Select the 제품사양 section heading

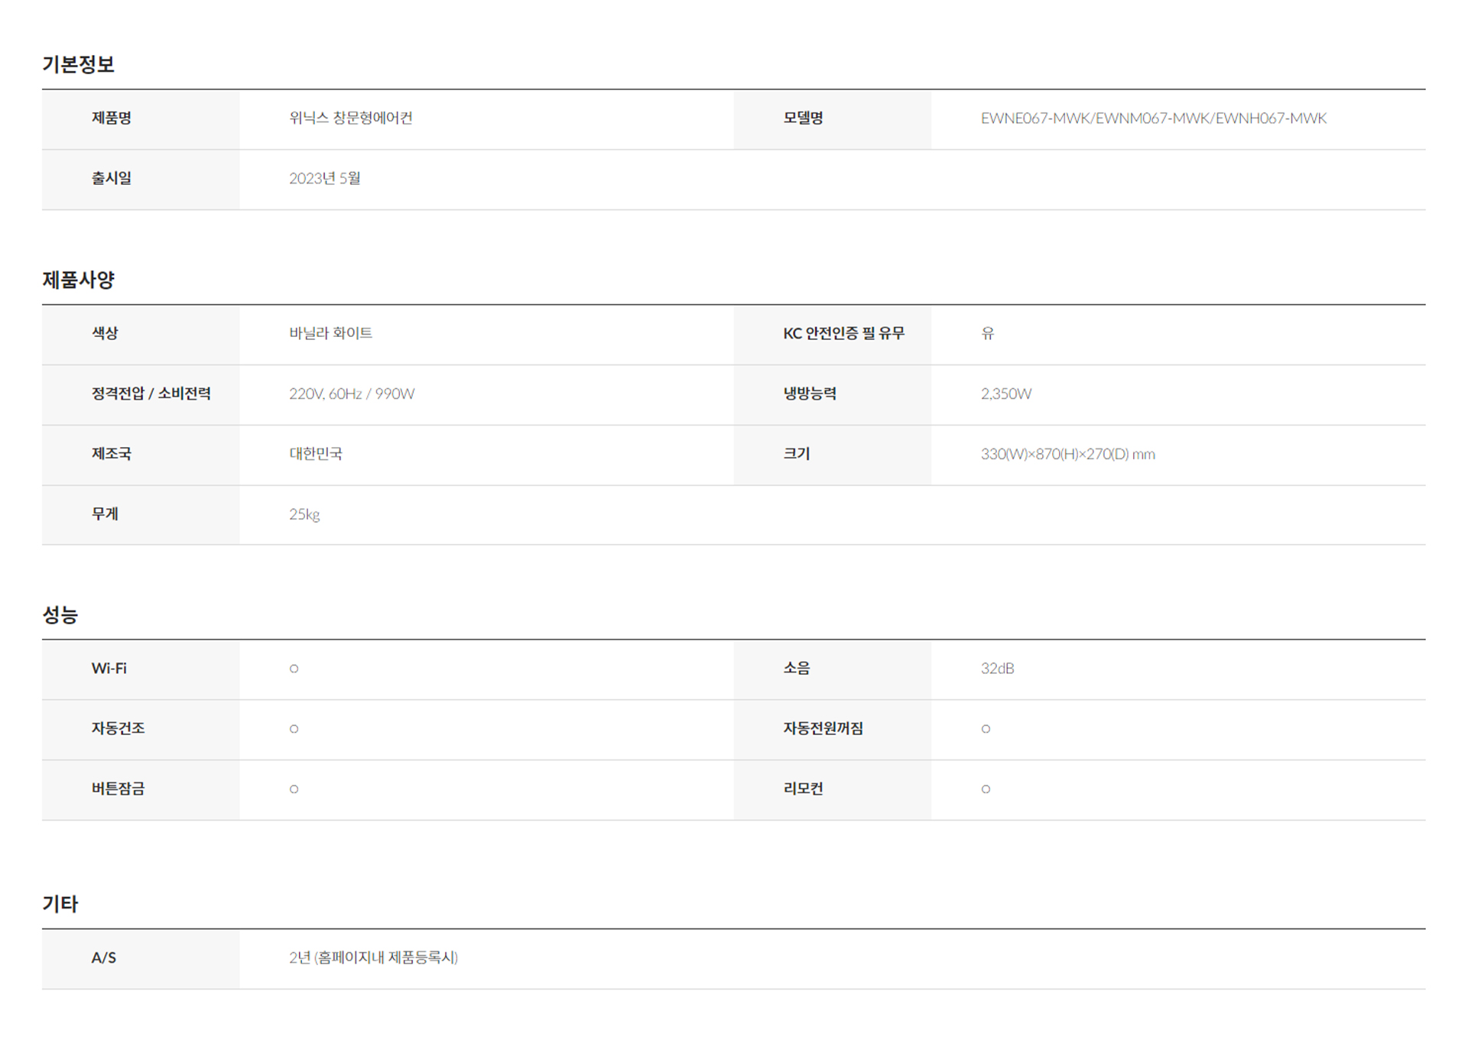click(78, 280)
